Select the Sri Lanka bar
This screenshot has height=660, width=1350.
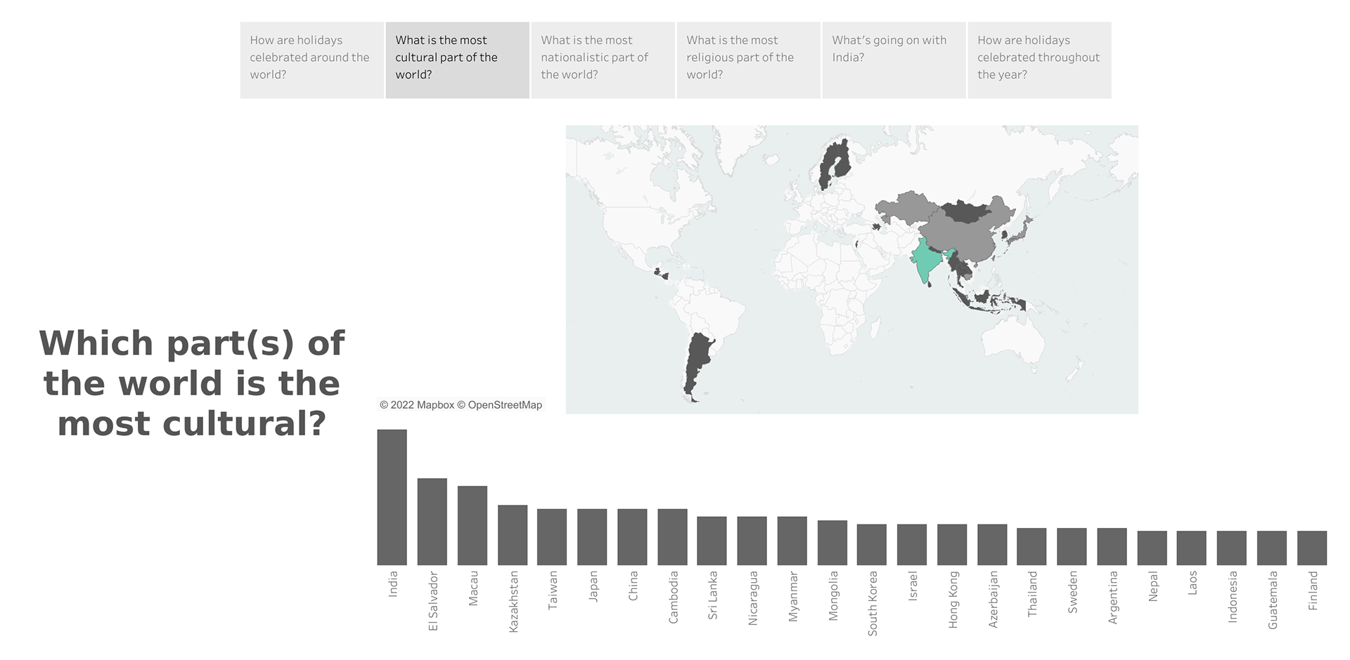tap(712, 541)
